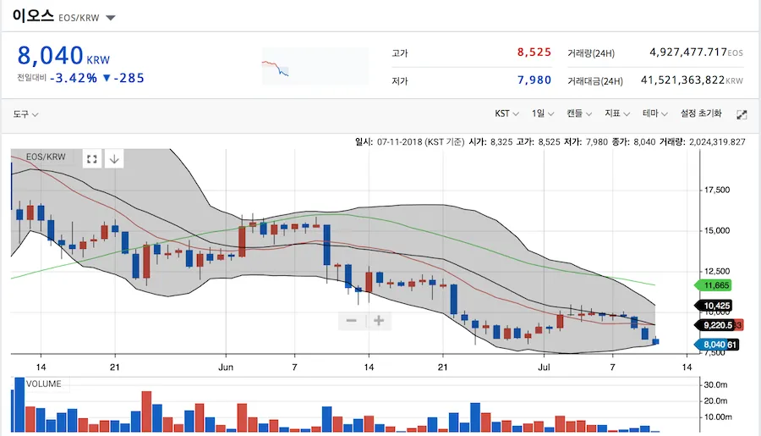Zoom in chart with plus button
The image size is (761, 436).
coord(379,320)
